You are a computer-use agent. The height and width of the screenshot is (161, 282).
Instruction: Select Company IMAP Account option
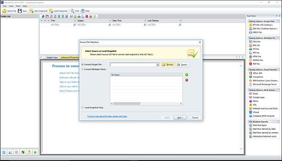coord(262,116)
